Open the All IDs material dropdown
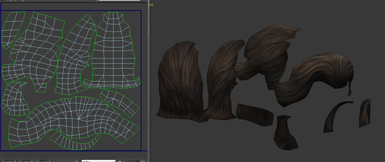This screenshot has height=162, width=385. (98, 161)
